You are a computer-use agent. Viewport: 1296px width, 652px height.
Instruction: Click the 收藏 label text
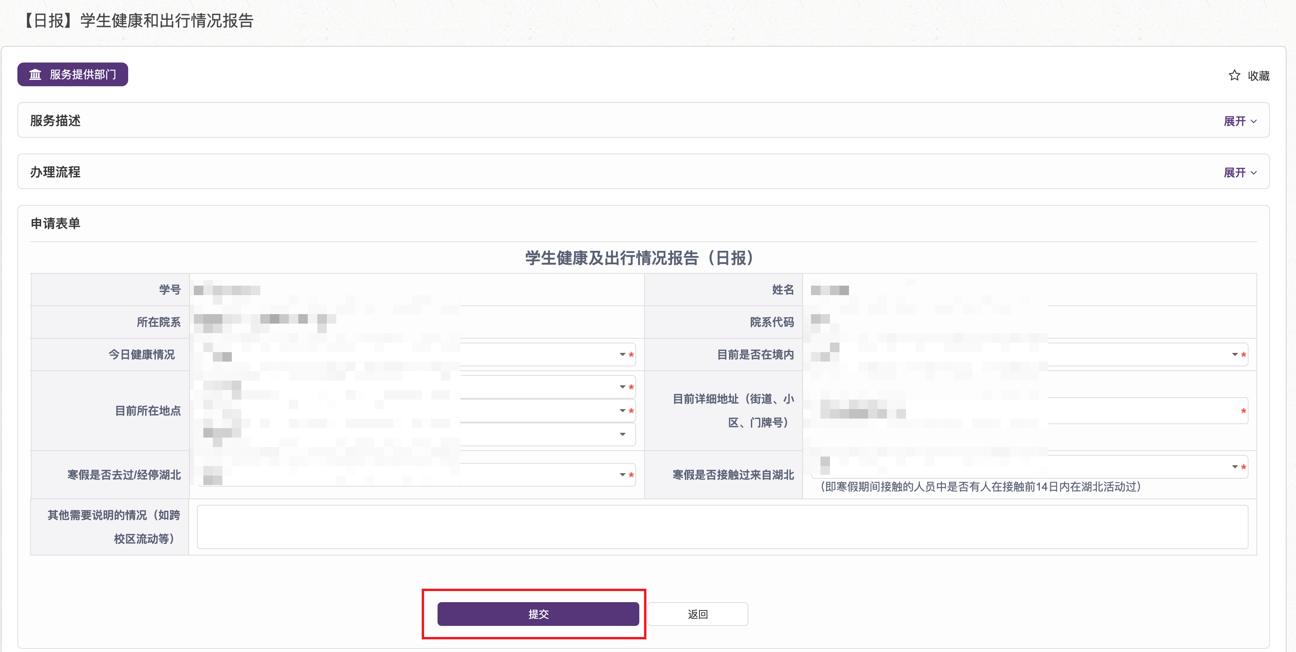[1258, 76]
